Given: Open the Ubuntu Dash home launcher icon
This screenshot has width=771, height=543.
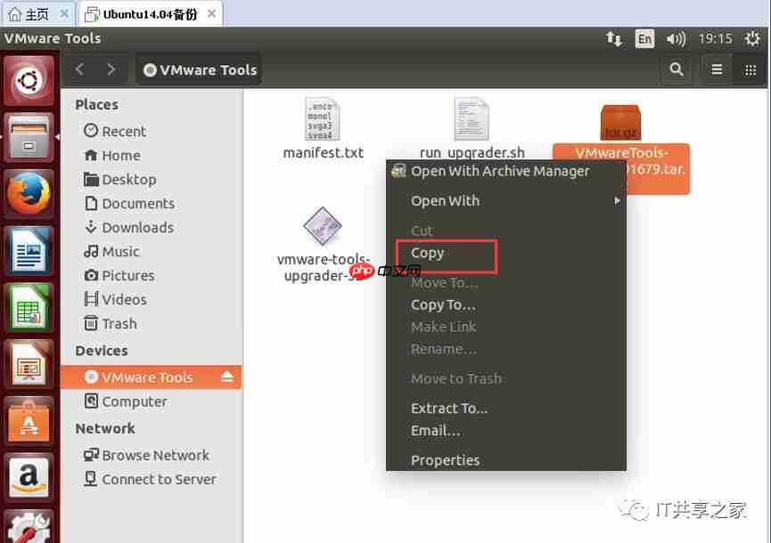Looking at the screenshot, I should (x=29, y=80).
